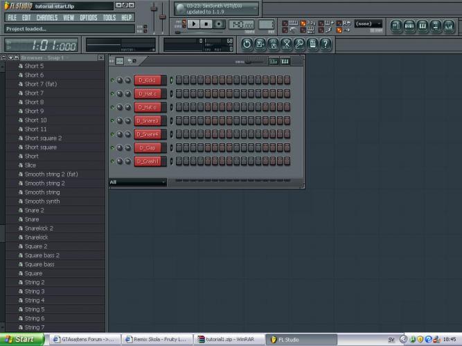Click the Record button in transport
462x346 pixels.
coord(220,24)
